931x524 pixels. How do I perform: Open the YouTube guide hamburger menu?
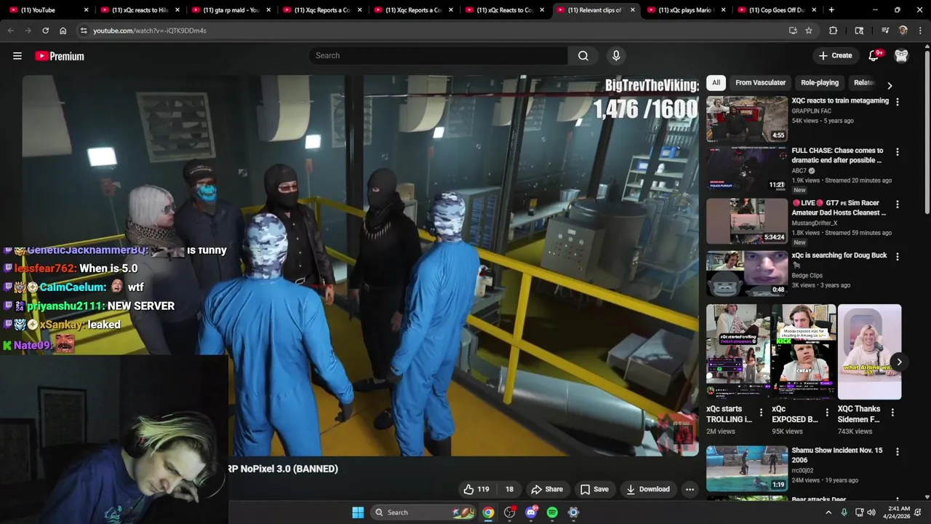coord(17,56)
